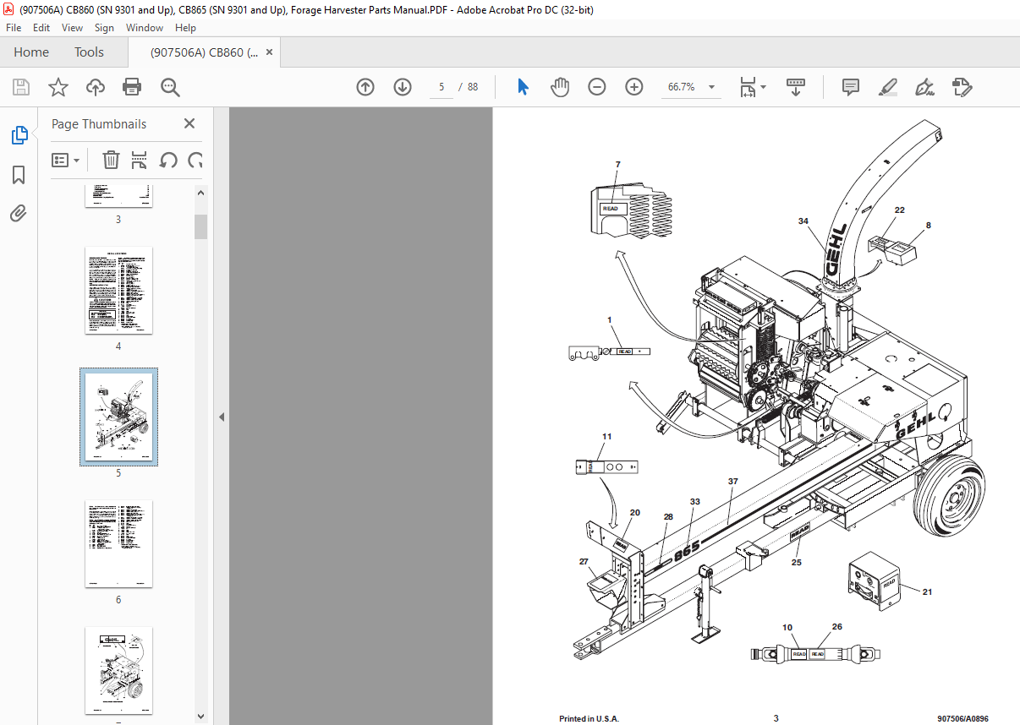Close the (907506A) CB860 document tab
Image resolution: width=1020 pixels, height=725 pixels.
(x=270, y=52)
